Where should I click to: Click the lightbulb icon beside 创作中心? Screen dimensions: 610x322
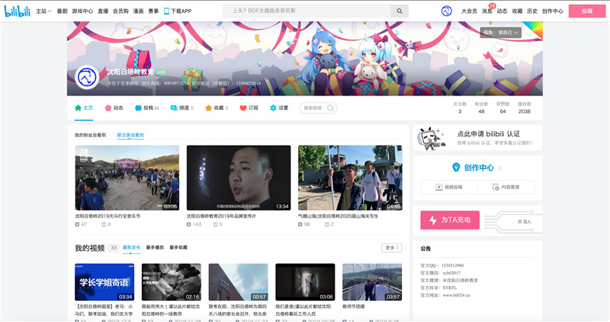(x=456, y=167)
